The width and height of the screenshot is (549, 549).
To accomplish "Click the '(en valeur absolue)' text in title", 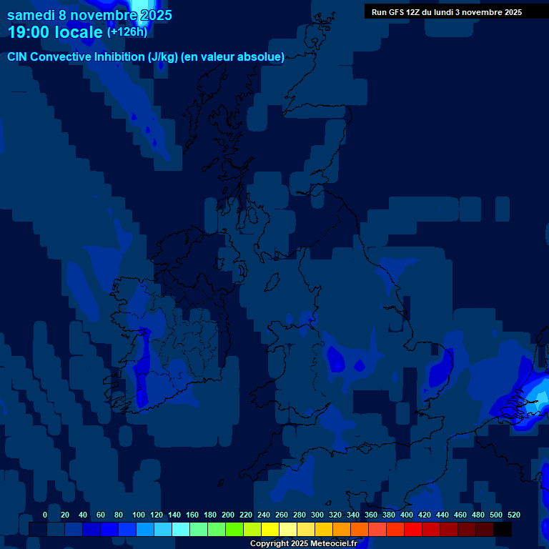I will 233,57.
